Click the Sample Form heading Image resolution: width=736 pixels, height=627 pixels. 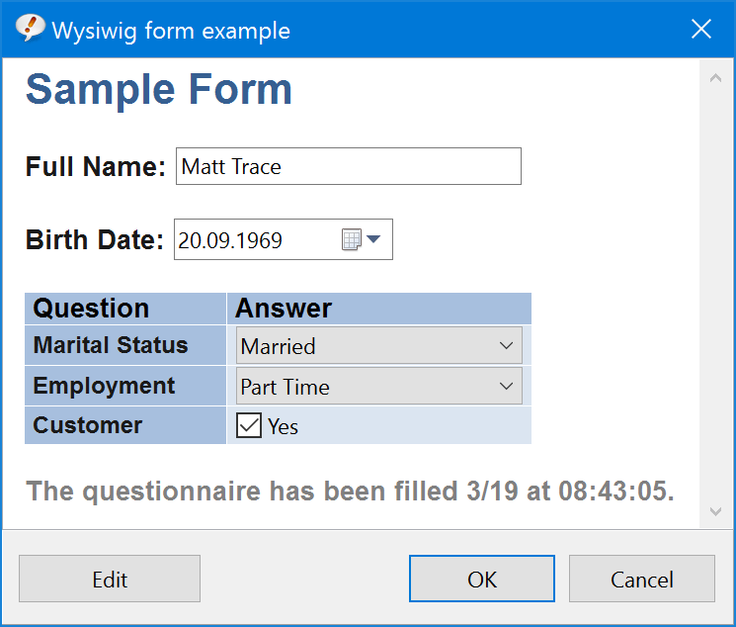tap(159, 90)
